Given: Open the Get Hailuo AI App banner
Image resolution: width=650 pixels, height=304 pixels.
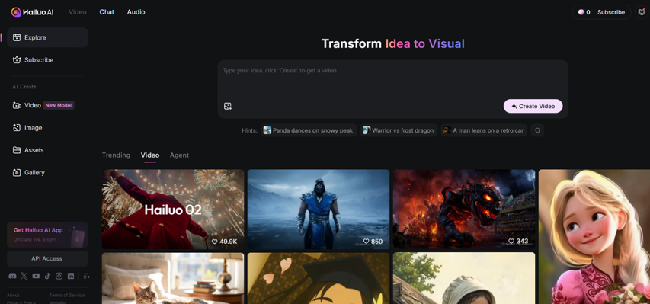Looking at the screenshot, I should coord(47,235).
